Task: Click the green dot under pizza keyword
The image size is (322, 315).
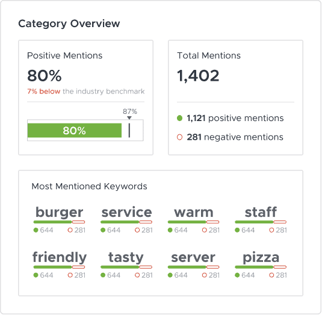Action: pos(237,275)
